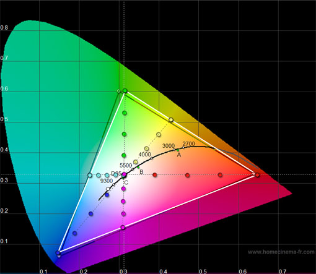Click the small white dot on the curve under 3000
316x274 pixels.
coord(174,150)
